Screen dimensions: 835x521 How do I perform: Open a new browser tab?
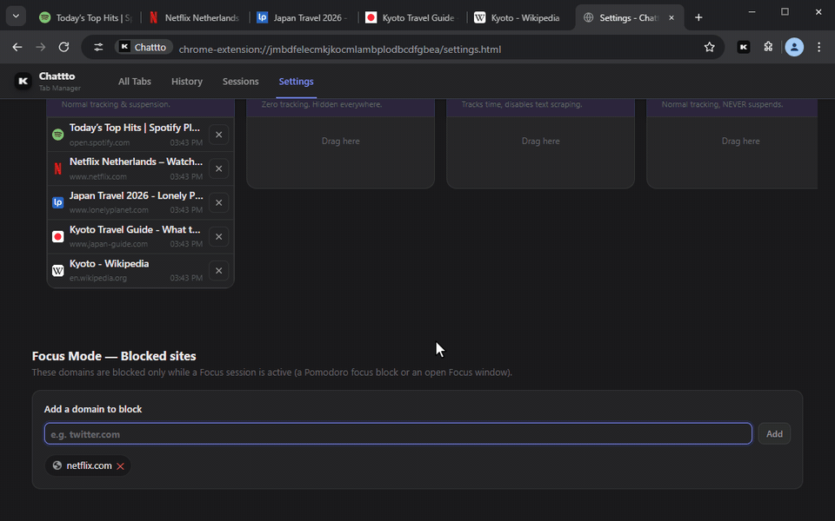coord(698,17)
